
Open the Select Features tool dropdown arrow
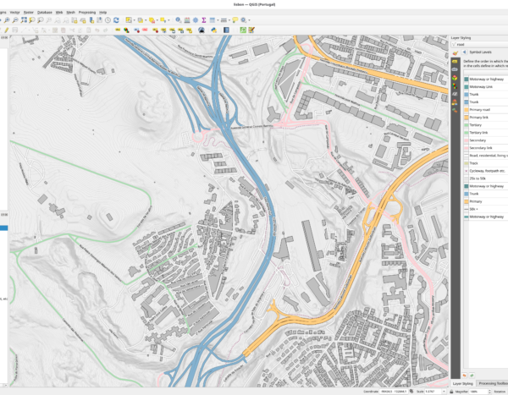134,20
